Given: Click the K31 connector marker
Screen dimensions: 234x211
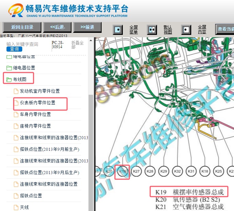Looking at the screenshot, I should tap(191, 171).
